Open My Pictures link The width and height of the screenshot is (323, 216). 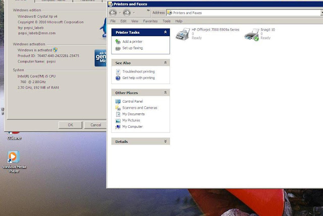click(x=131, y=120)
